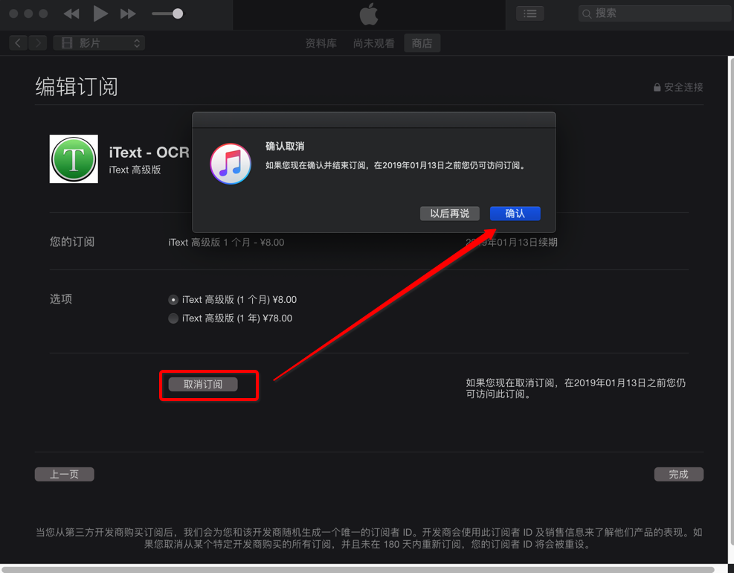Click the 您的订阅 label
This screenshot has width=734, height=573.
(x=72, y=242)
